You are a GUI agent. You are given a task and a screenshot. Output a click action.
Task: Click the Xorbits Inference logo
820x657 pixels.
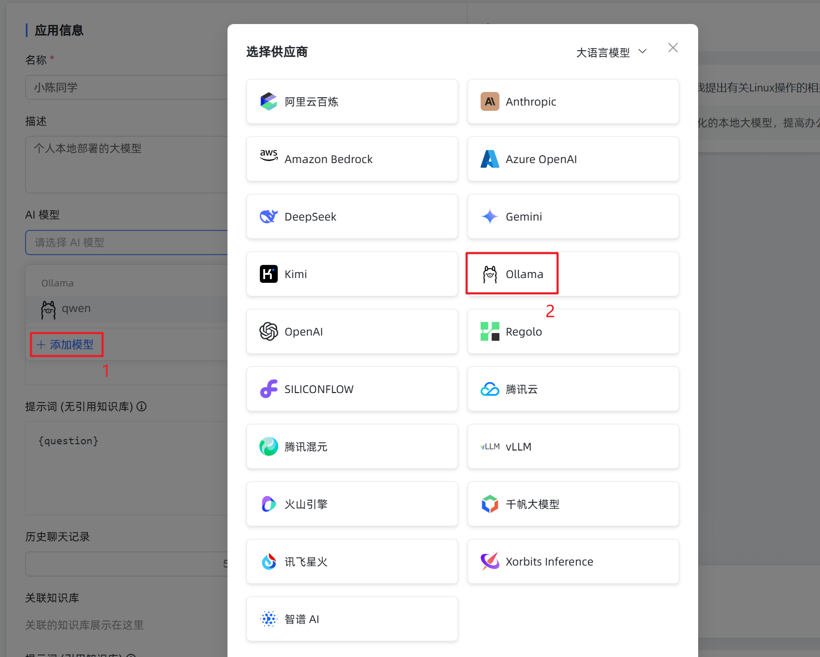click(x=490, y=561)
